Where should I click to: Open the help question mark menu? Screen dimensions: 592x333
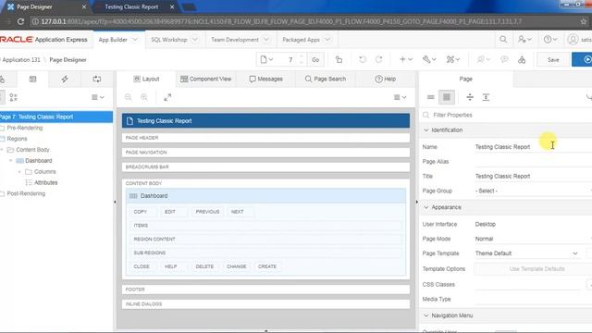point(550,39)
